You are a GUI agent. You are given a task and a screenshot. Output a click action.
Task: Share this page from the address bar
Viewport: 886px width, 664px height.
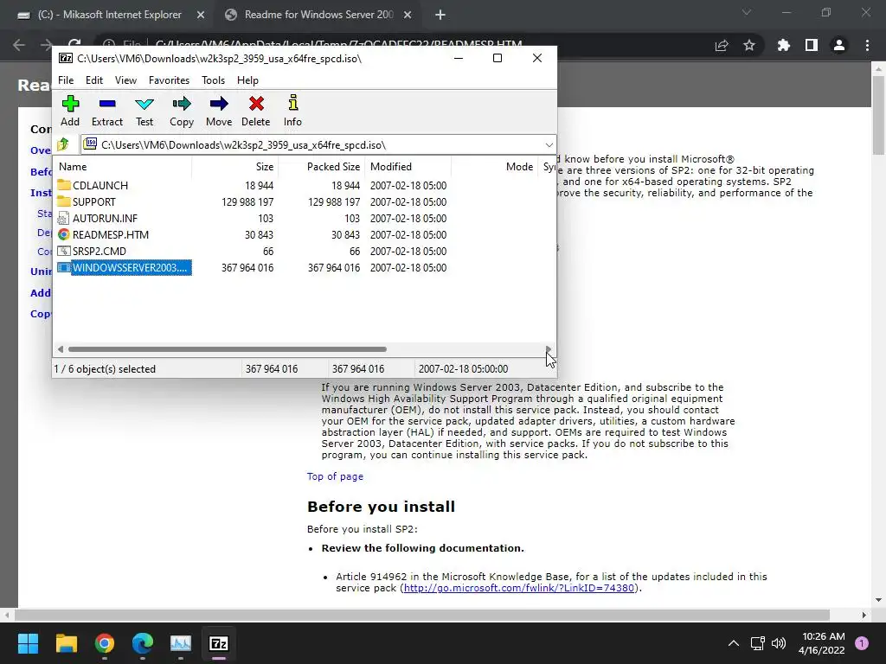(722, 45)
